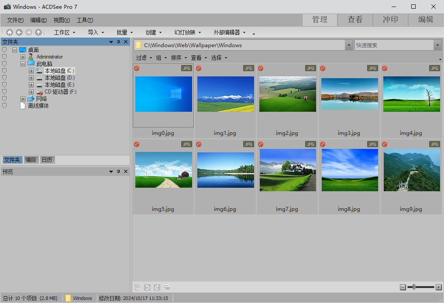Expand the Administrator tree node

click(23, 57)
